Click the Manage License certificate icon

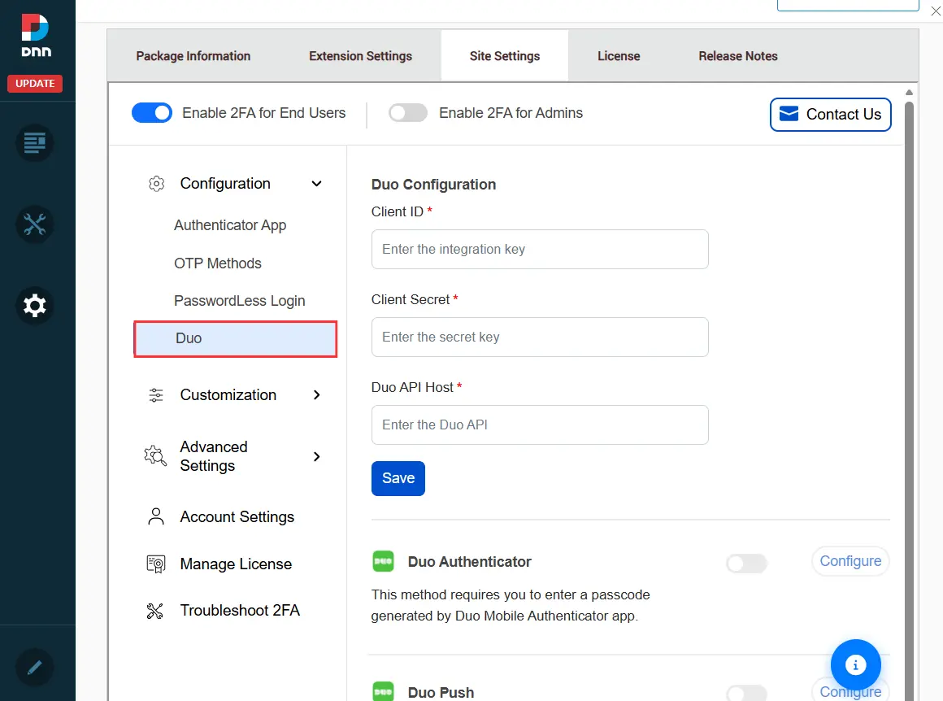(x=156, y=564)
